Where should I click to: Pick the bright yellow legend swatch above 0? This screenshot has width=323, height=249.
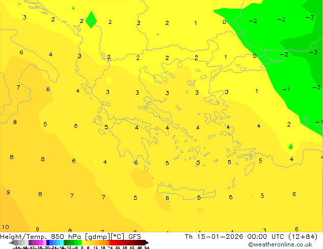coord(83,242)
